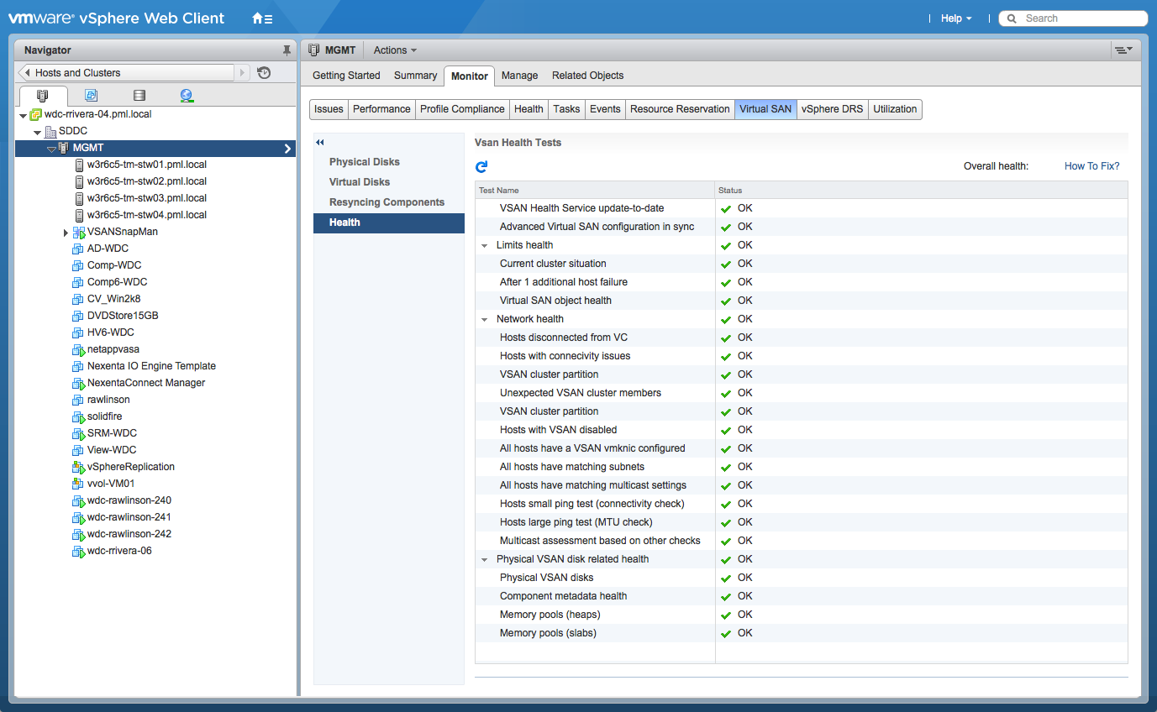Open the navigation history clock icon

click(x=264, y=73)
